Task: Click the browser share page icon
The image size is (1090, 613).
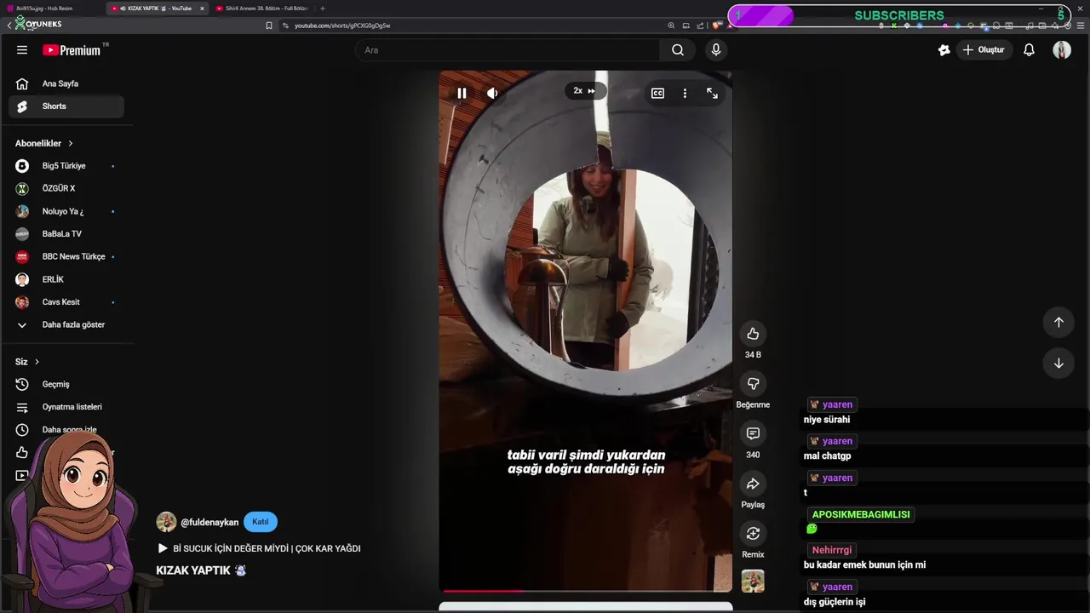Action: [x=700, y=26]
